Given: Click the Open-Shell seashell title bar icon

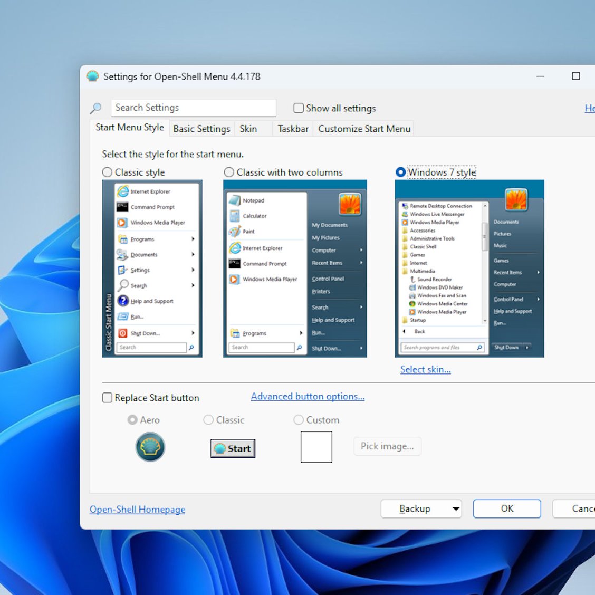Looking at the screenshot, I should point(92,76).
